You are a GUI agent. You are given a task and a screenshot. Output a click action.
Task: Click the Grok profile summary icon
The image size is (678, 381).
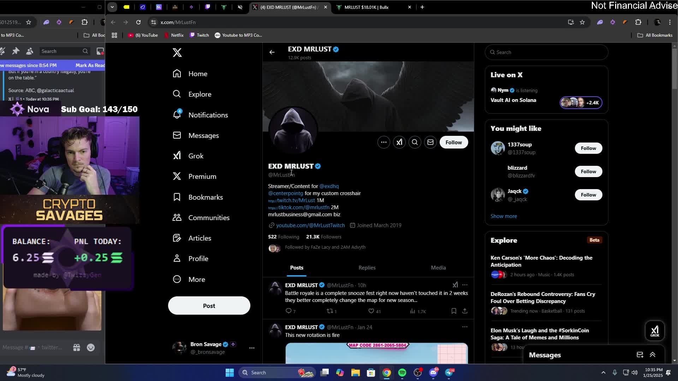(x=399, y=143)
